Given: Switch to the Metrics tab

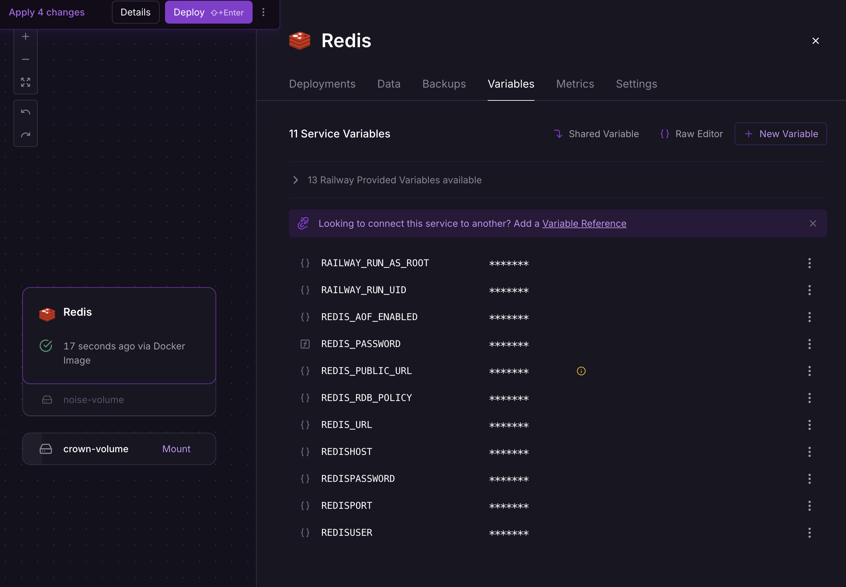Looking at the screenshot, I should (575, 84).
